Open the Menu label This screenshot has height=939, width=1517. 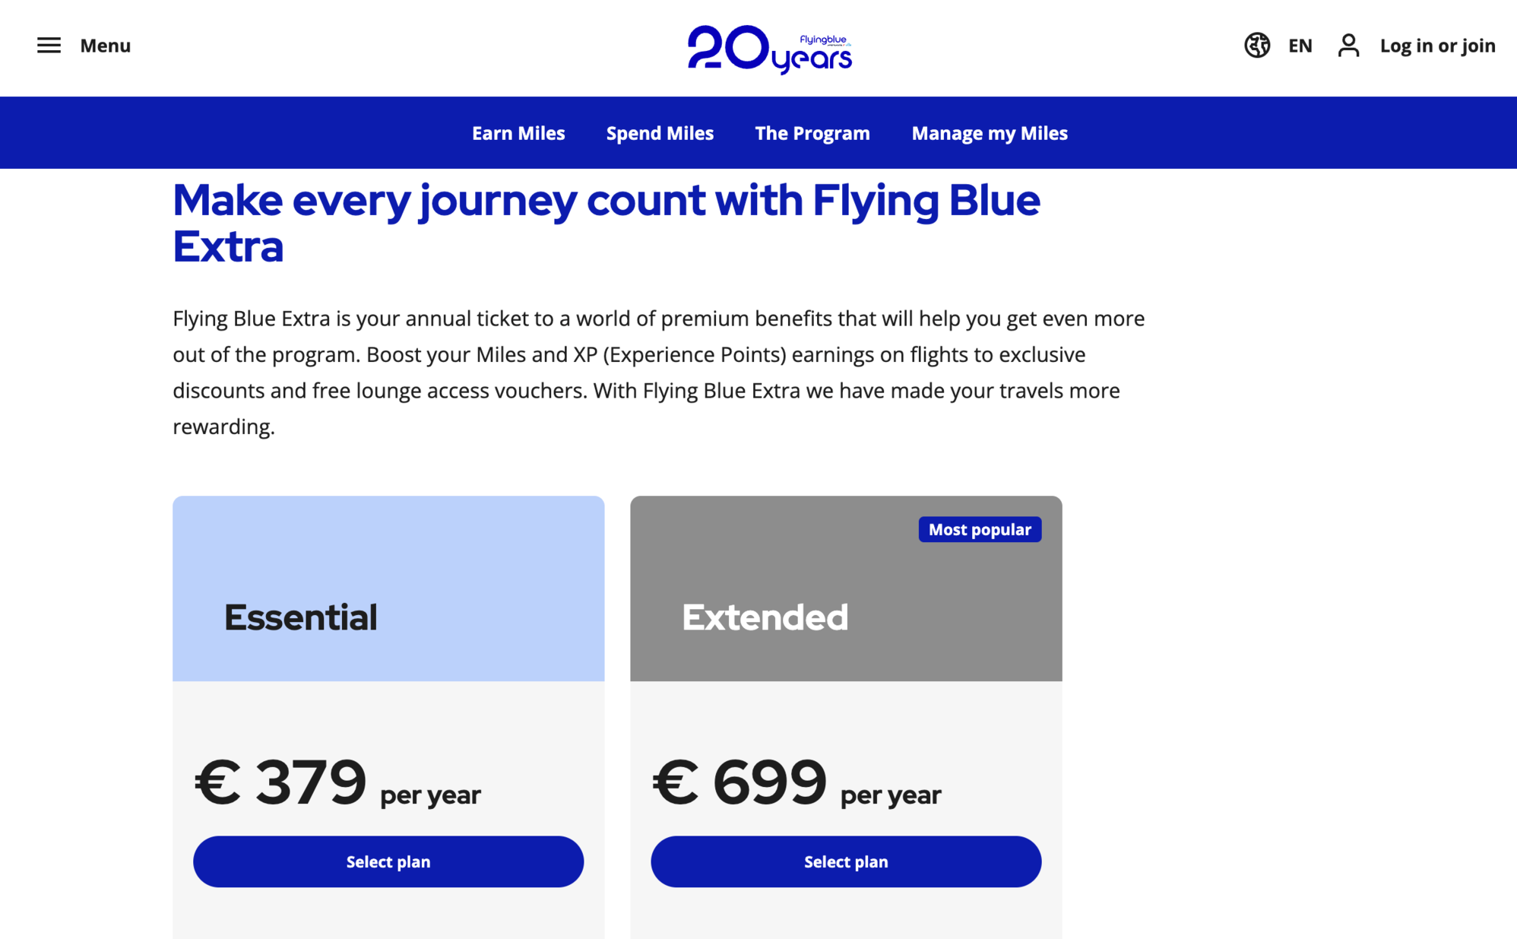(105, 46)
